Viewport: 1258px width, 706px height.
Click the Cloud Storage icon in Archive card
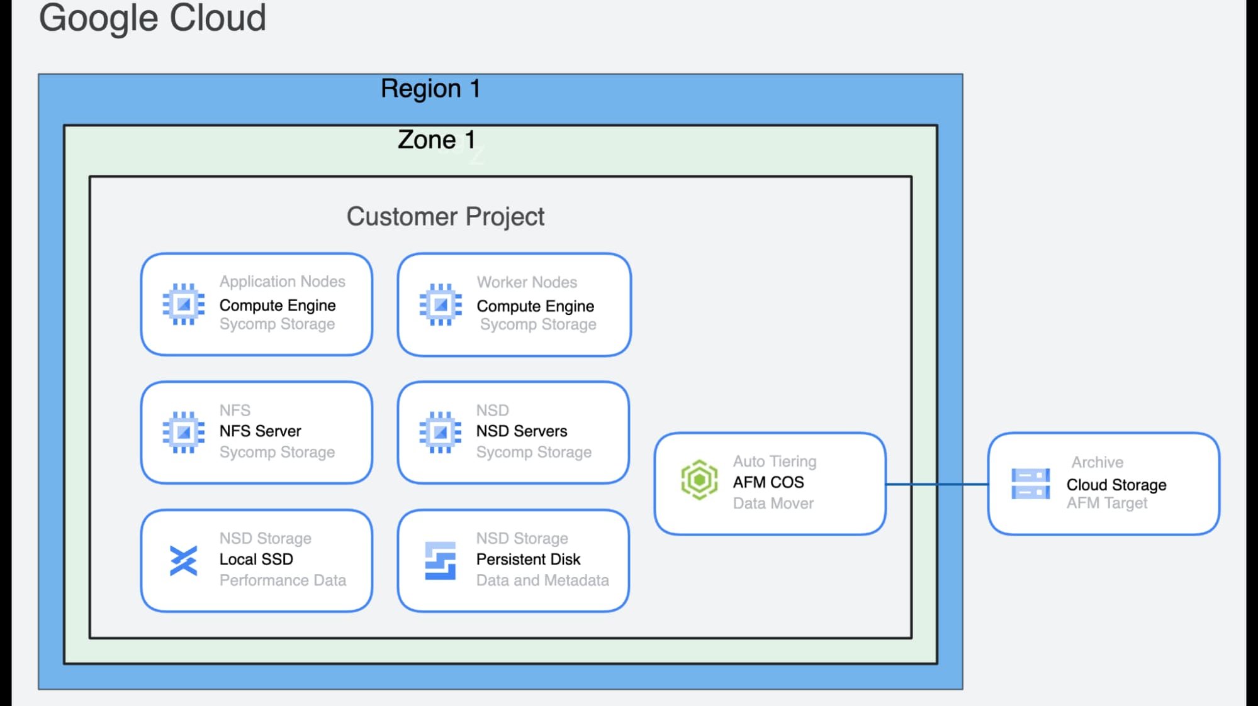tap(1030, 483)
